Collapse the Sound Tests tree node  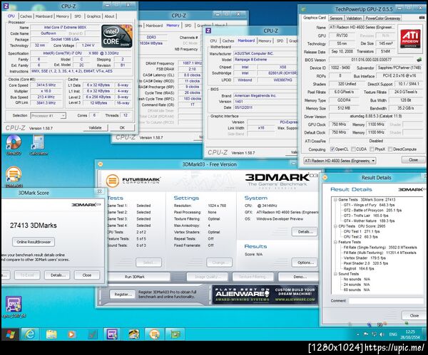(335, 274)
